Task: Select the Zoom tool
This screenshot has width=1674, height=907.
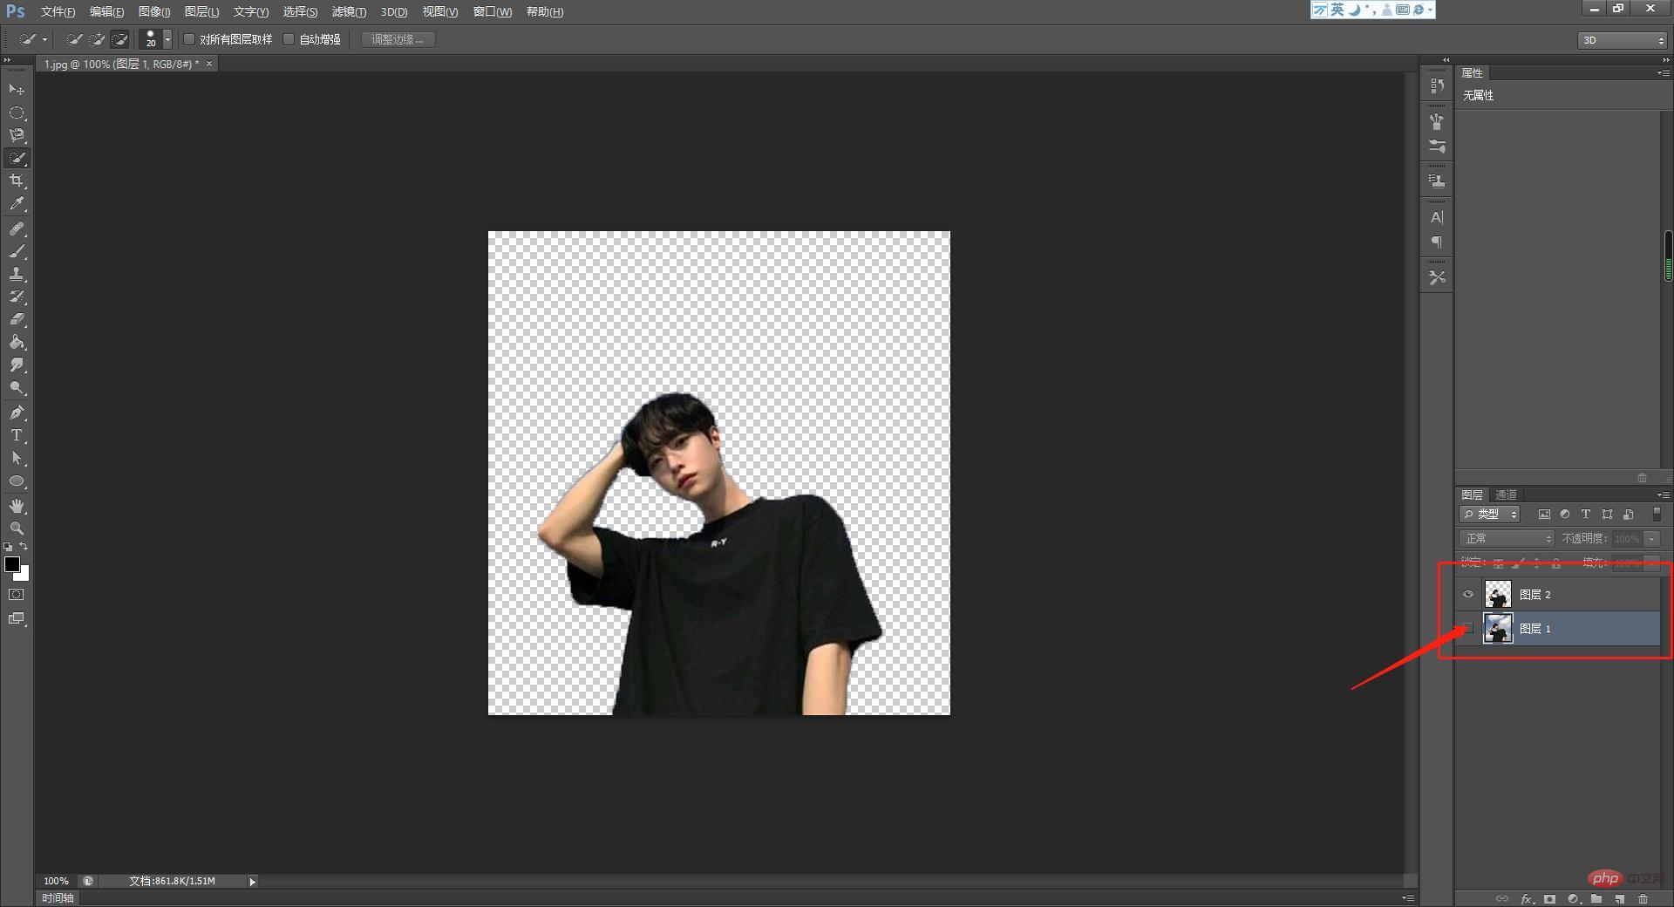Action: tap(17, 529)
